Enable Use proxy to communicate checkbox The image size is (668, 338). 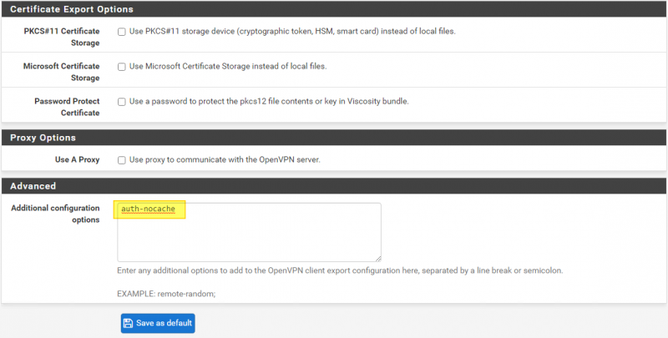coord(122,160)
